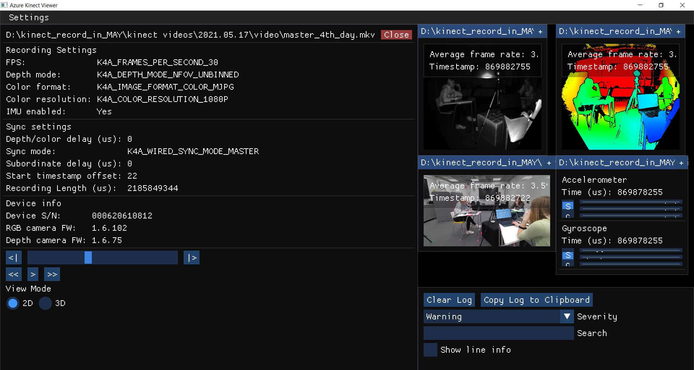
Task: Select the 2D view mode
Action: [x=13, y=303]
